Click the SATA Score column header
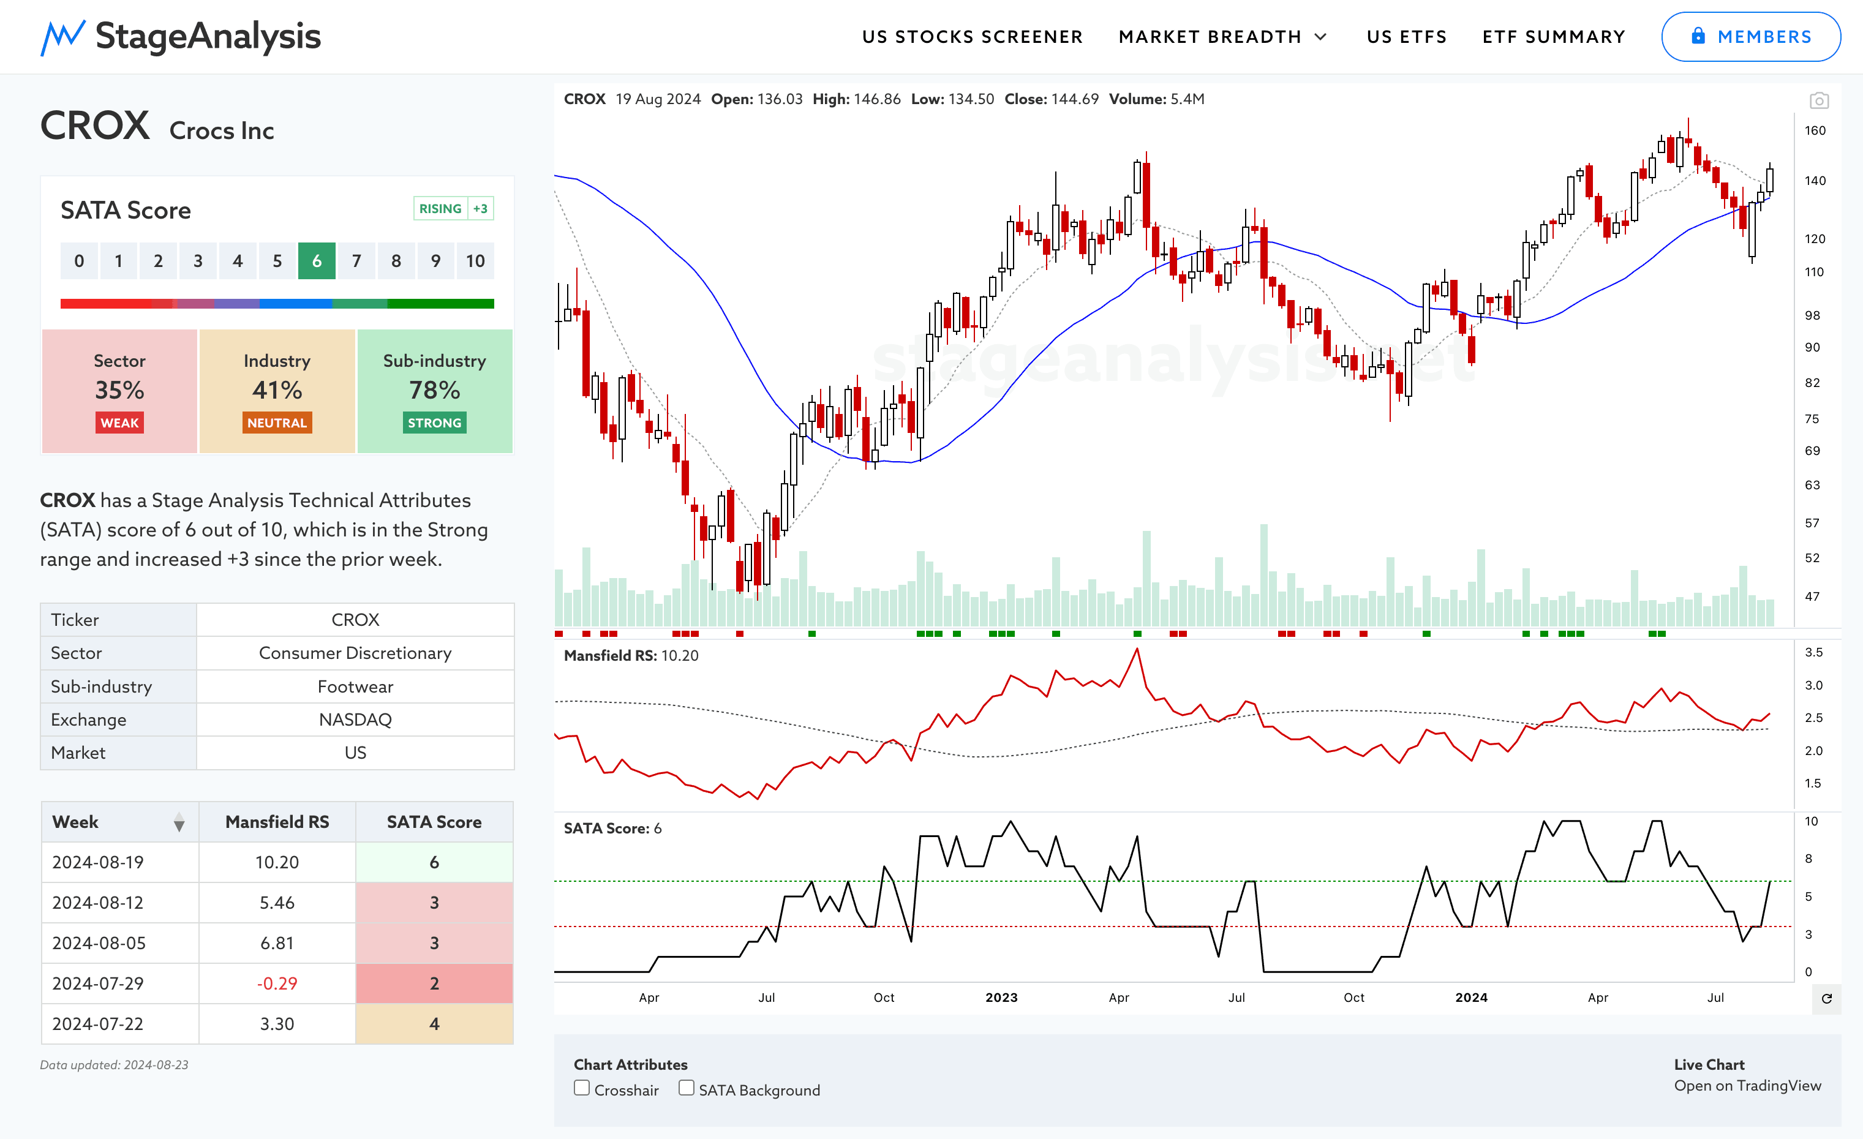1863x1139 pixels. coord(434,822)
